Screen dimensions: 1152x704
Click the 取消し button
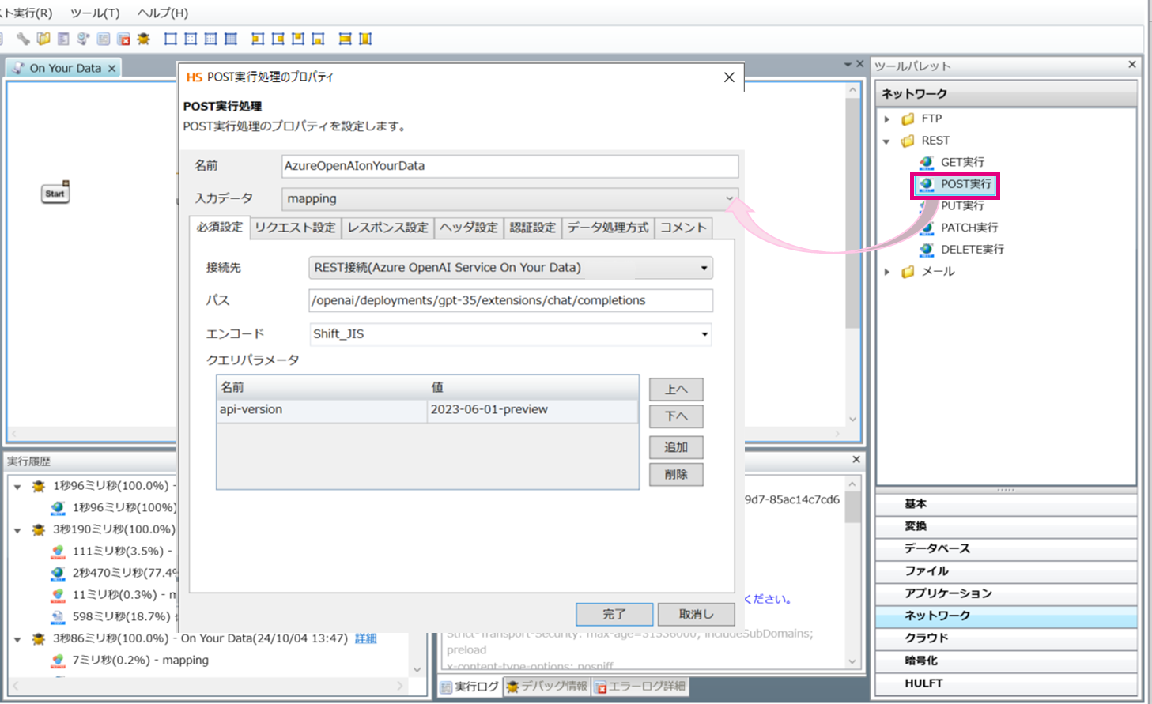[x=696, y=614]
